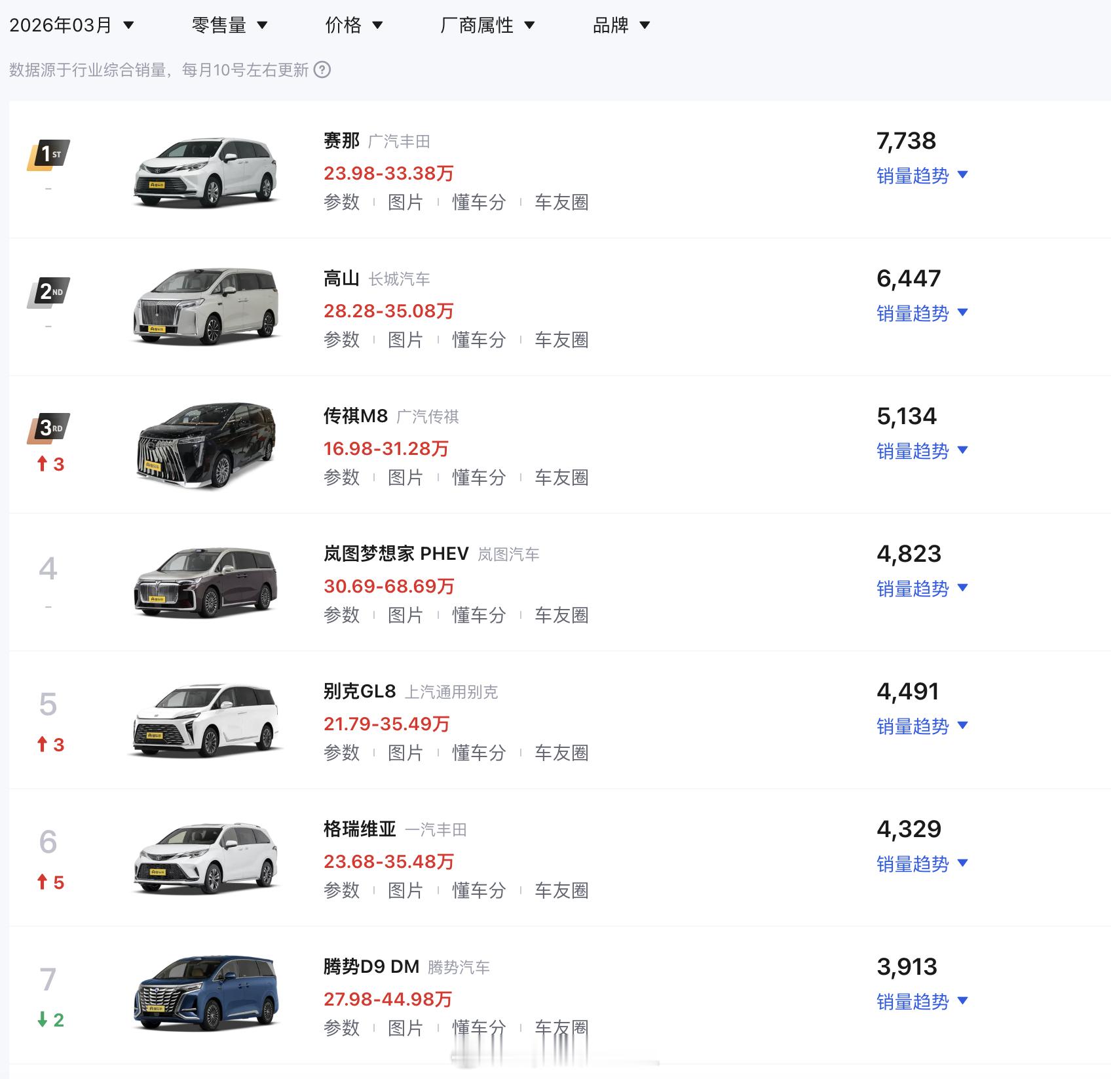1111x1079 pixels.
Task: Open the 价格 filter dropdown
Action: [354, 25]
